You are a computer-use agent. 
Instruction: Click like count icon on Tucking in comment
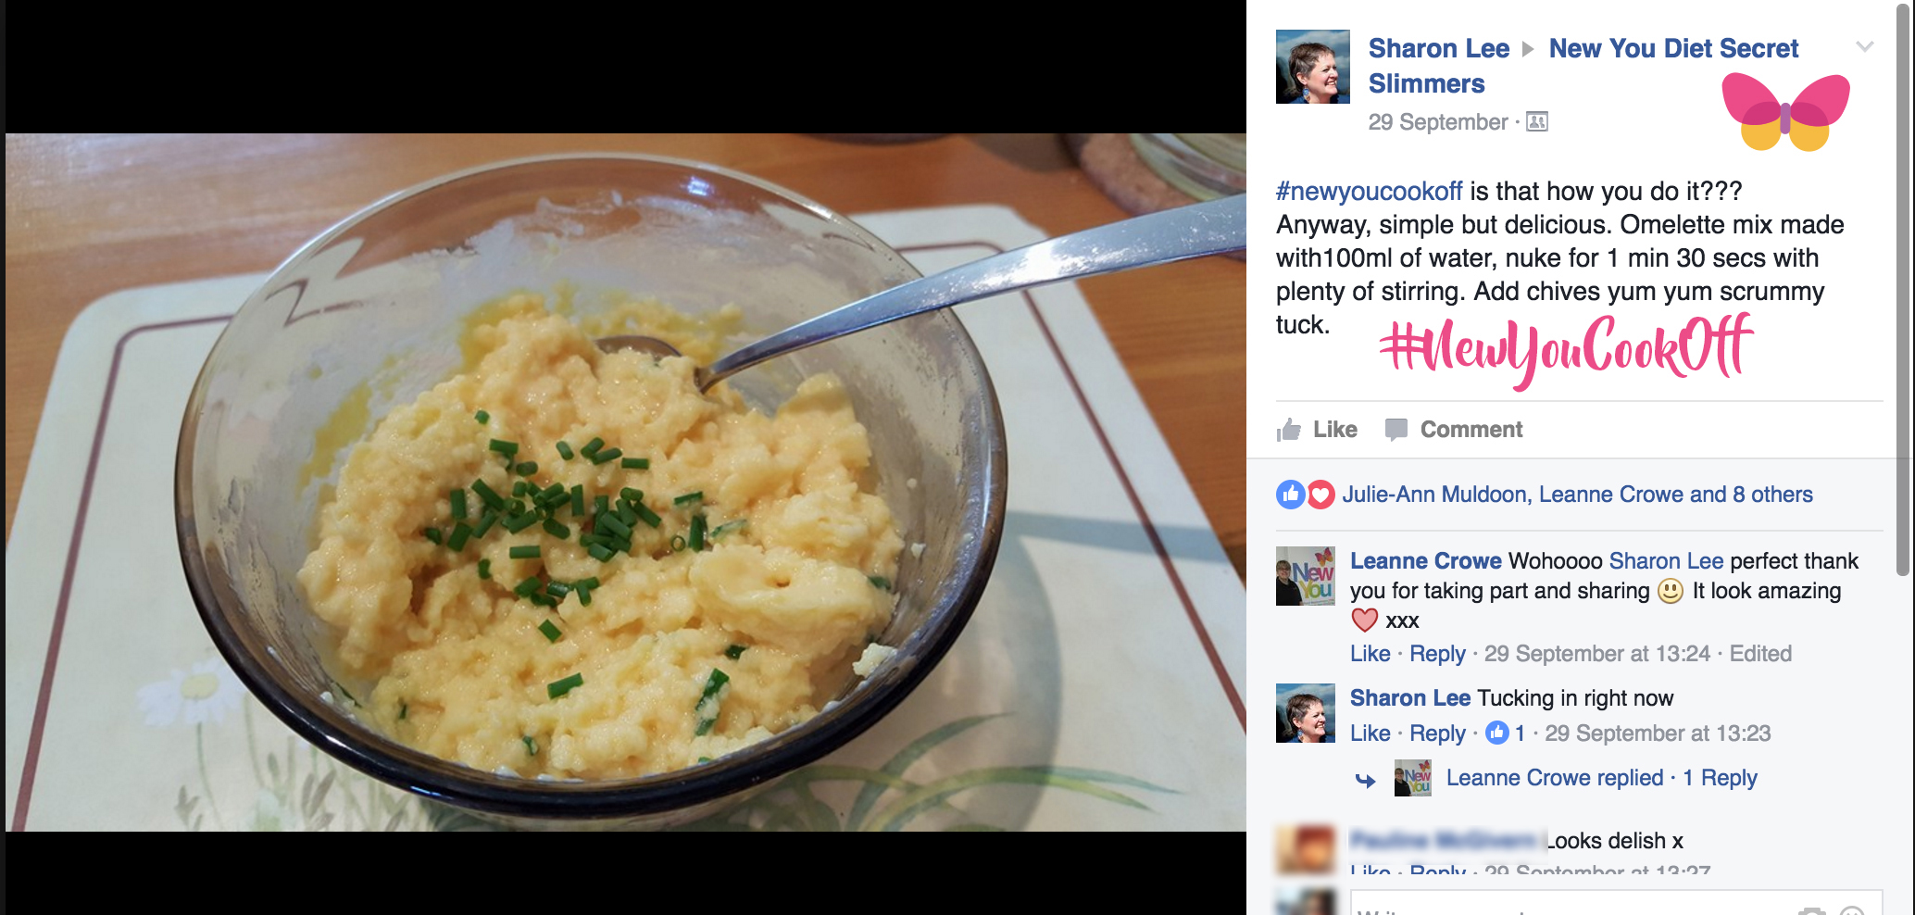coord(1496,733)
